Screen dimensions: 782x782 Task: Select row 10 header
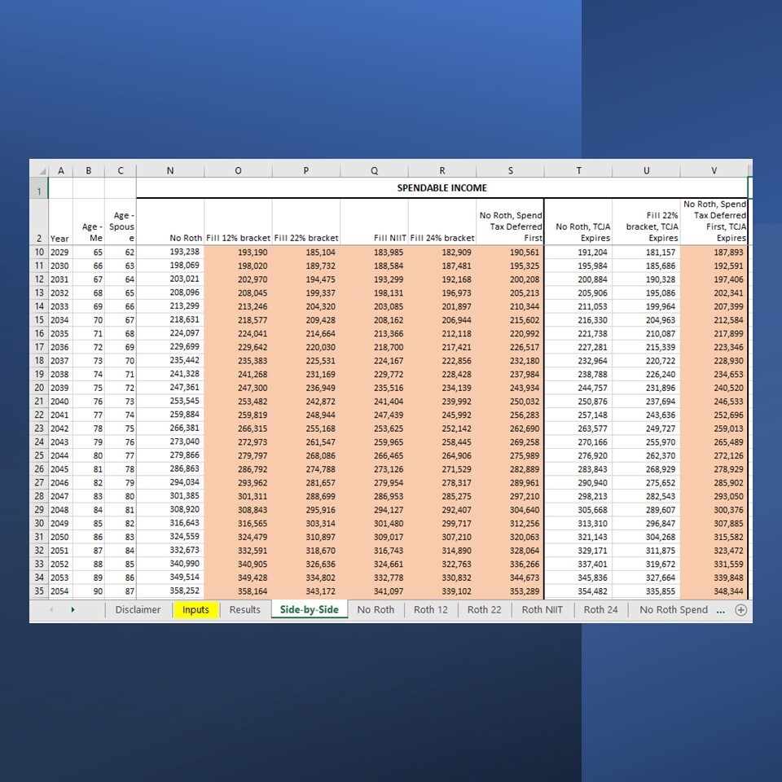pyautogui.click(x=39, y=253)
